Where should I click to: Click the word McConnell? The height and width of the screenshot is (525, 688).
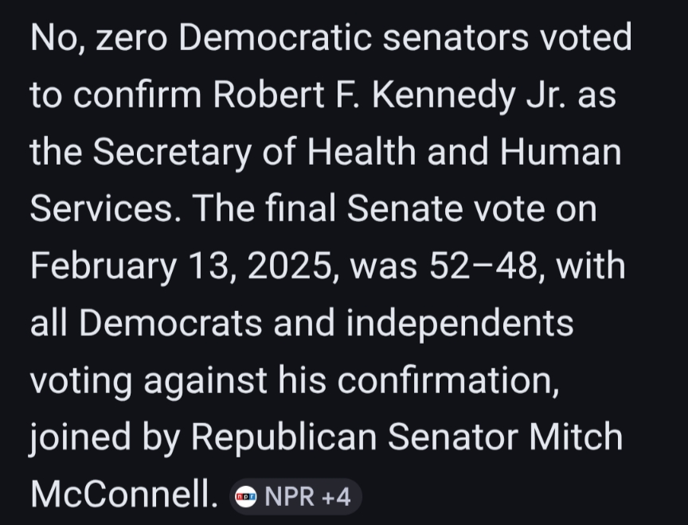tap(123, 495)
